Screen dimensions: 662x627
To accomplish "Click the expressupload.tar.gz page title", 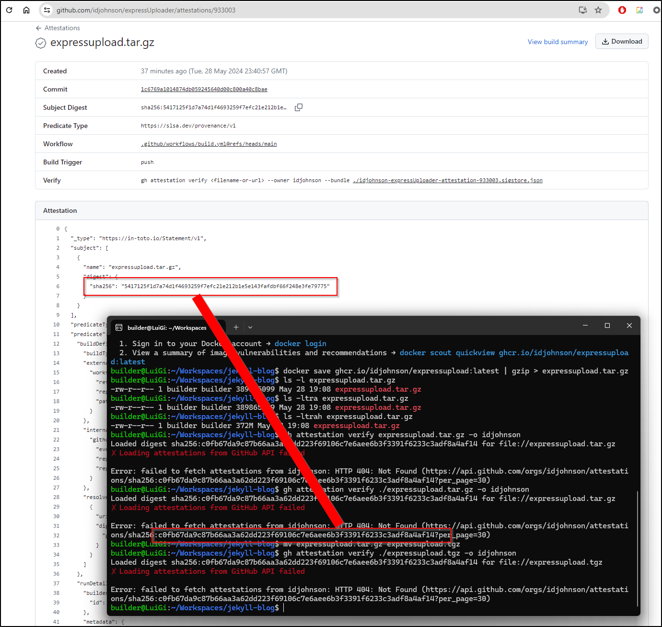I will pyautogui.click(x=102, y=43).
